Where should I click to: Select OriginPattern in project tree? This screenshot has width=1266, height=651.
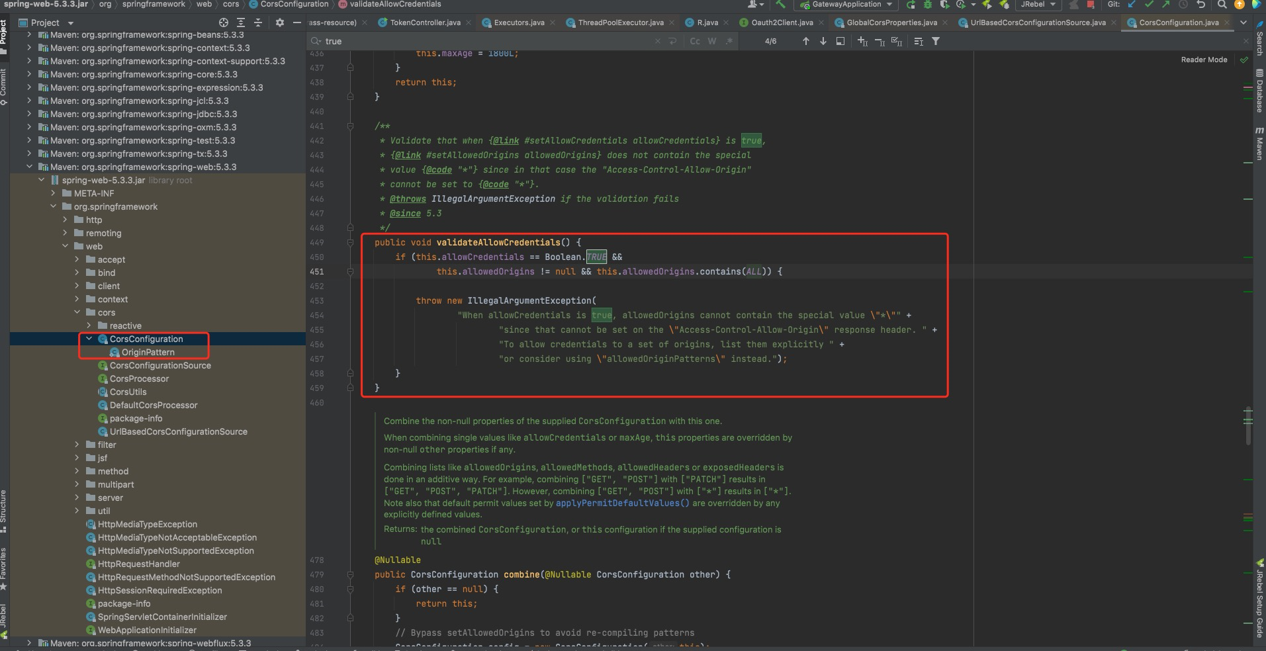[x=148, y=352]
